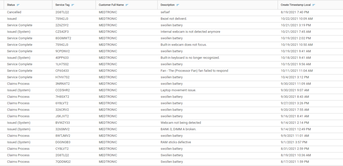Click the 'Laptop movement issue.' description cell
Image resolution: width=343 pixels, height=166 pixels.
tap(178, 90)
